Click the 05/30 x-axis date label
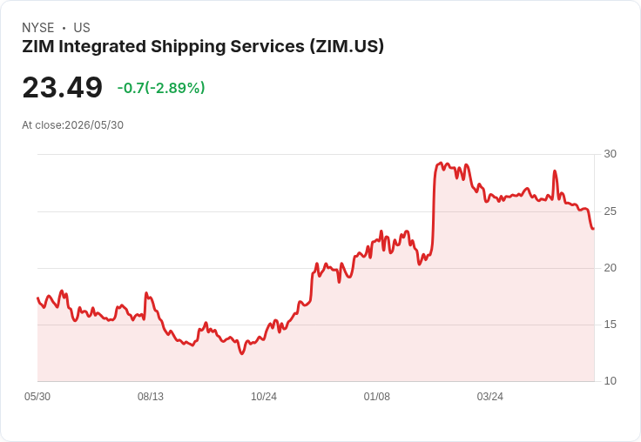 coord(37,397)
